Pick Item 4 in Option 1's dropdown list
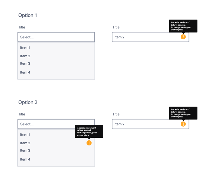The height and width of the screenshot is (181, 216). click(x=25, y=73)
